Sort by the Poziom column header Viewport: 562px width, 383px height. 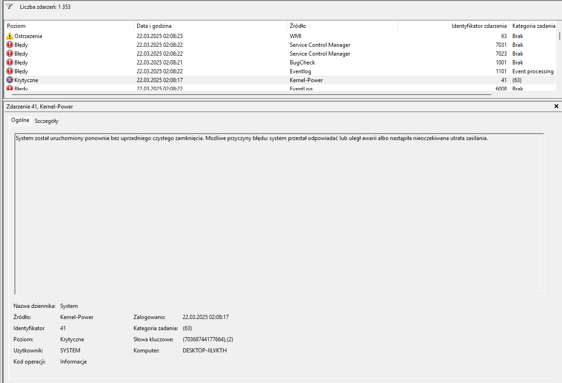[x=69, y=26]
